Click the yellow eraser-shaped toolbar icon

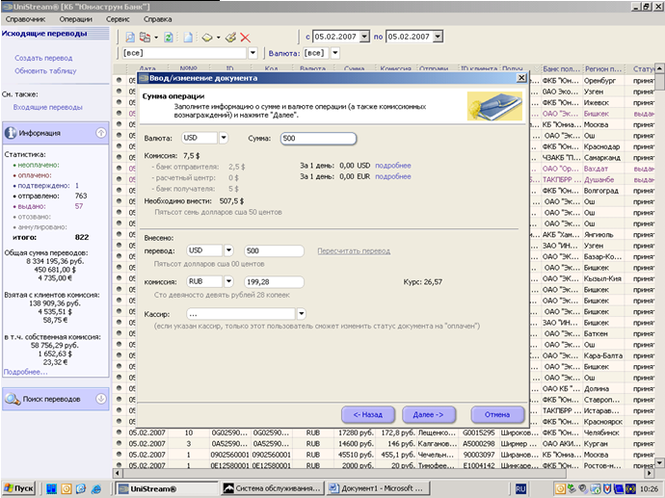(207, 38)
